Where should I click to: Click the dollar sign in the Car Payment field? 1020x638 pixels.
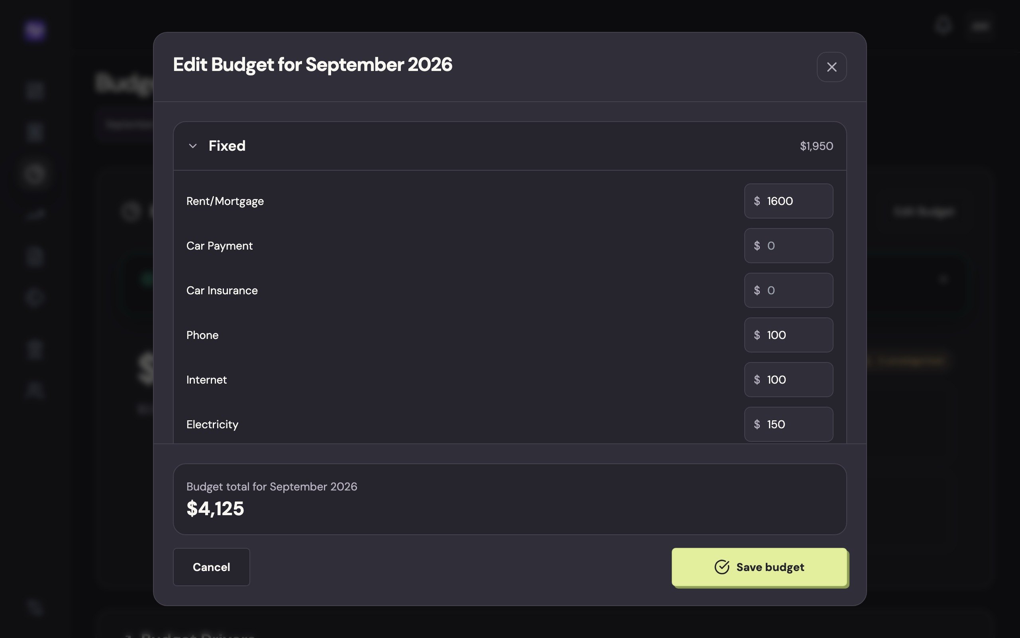757,246
